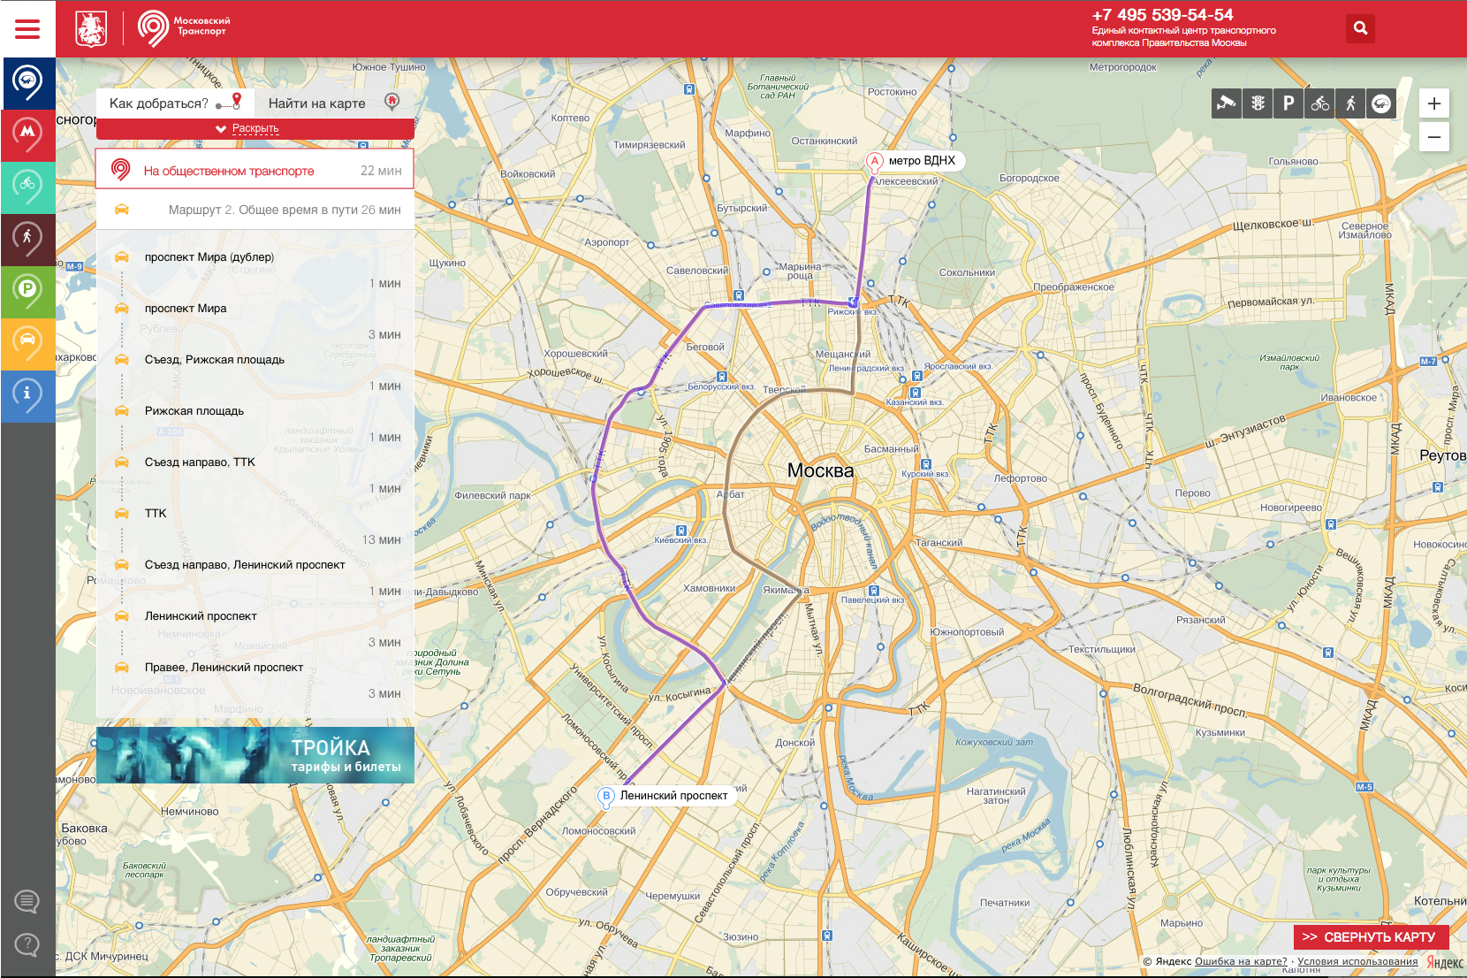Image resolution: width=1467 pixels, height=978 pixels.
Task: Open Условия использования link
Action: click(x=1357, y=961)
